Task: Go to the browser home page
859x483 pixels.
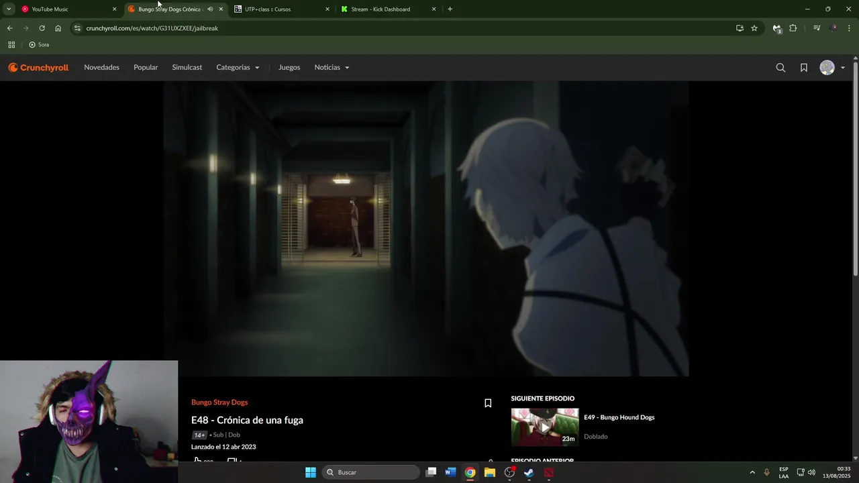Action: tap(58, 28)
